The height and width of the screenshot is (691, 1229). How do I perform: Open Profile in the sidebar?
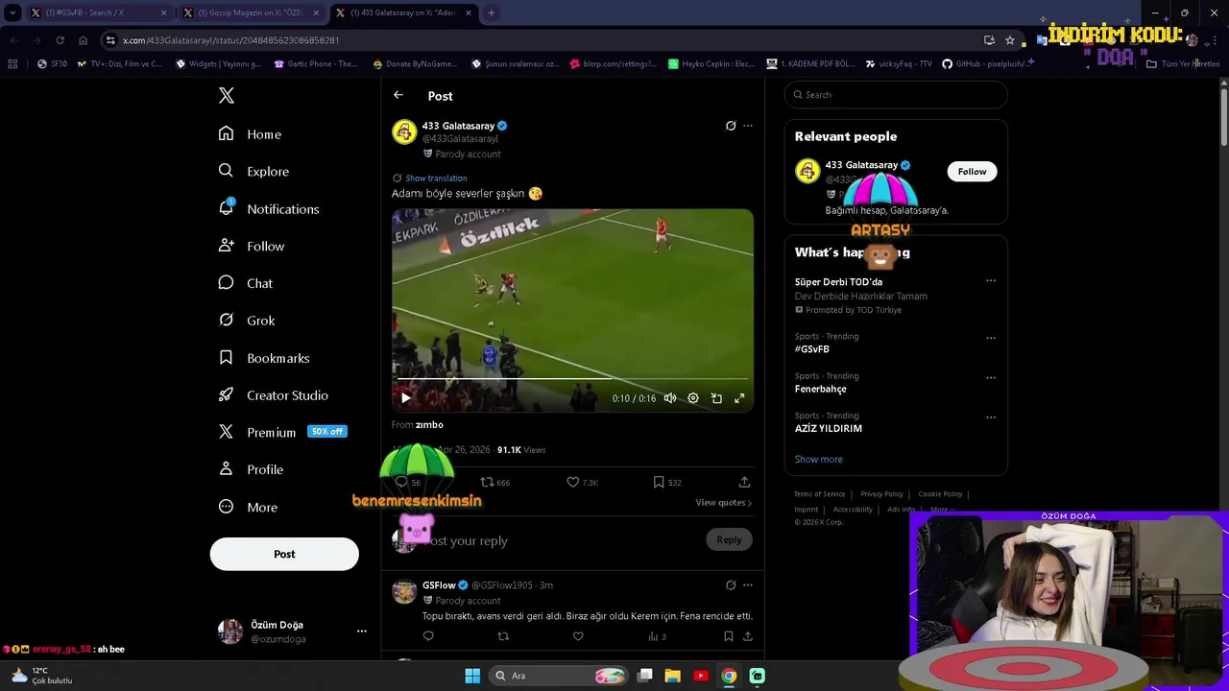point(251,469)
